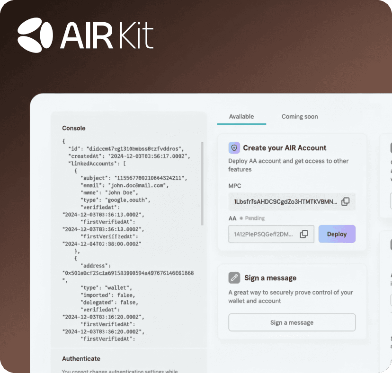Viewport: 392px width, 373px height.
Task: Click the pen icon beside Sign a message
Action: click(x=233, y=278)
